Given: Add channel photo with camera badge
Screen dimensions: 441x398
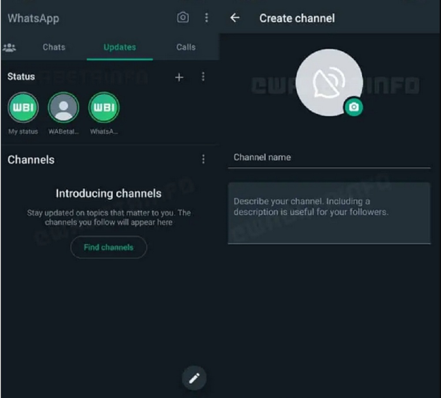Looking at the screenshot, I should 354,107.
